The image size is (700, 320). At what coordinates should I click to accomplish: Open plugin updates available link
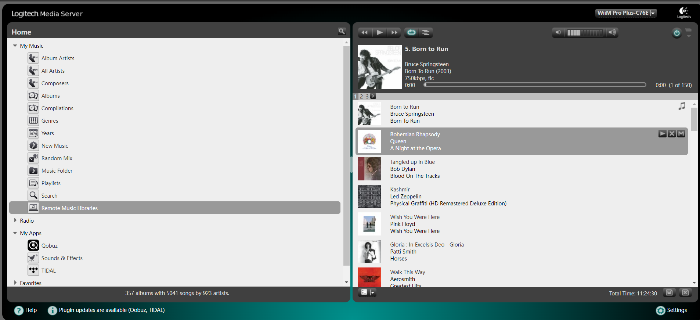(112, 310)
